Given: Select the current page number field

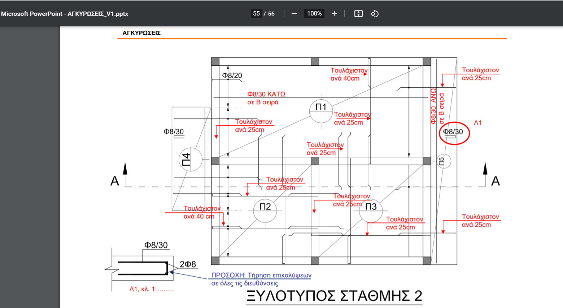Looking at the screenshot, I should coord(256,14).
